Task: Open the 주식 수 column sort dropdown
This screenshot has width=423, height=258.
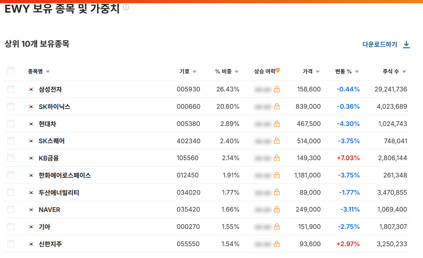Action: tap(404, 72)
